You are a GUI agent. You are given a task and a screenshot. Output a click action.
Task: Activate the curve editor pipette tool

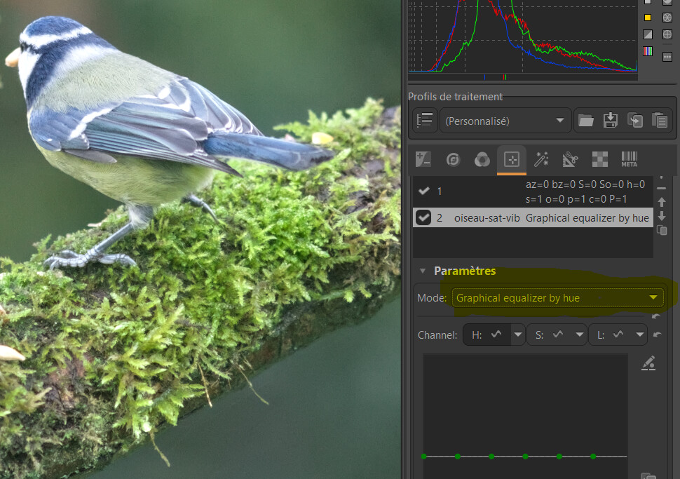point(649,363)
